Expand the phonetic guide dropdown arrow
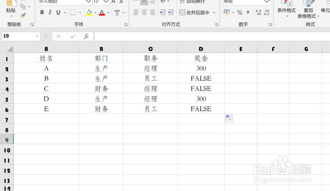Viewport: 330px width, 191px height. (123, 13)
